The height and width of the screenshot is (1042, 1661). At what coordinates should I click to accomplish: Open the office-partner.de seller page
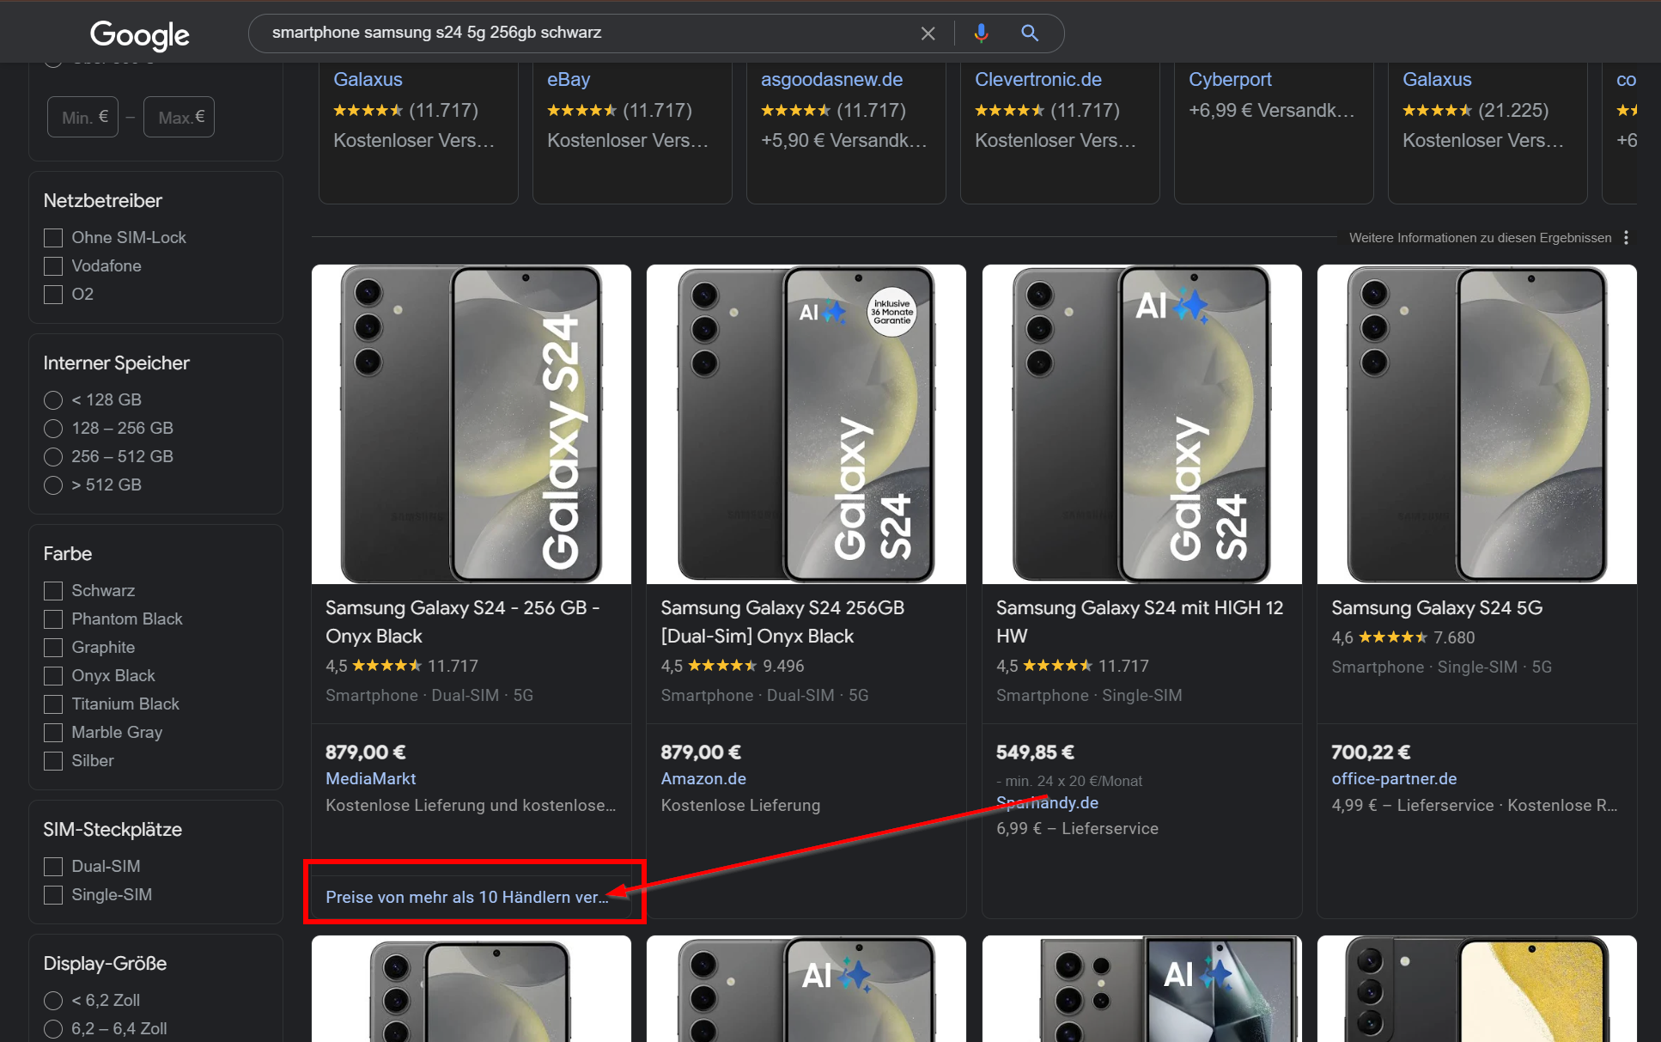(1393, 778)
